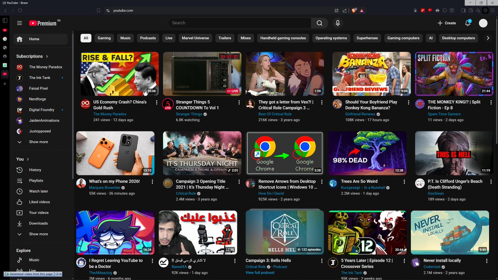Click the Brave Rewards triangle icon

click(x=361, y=10)
